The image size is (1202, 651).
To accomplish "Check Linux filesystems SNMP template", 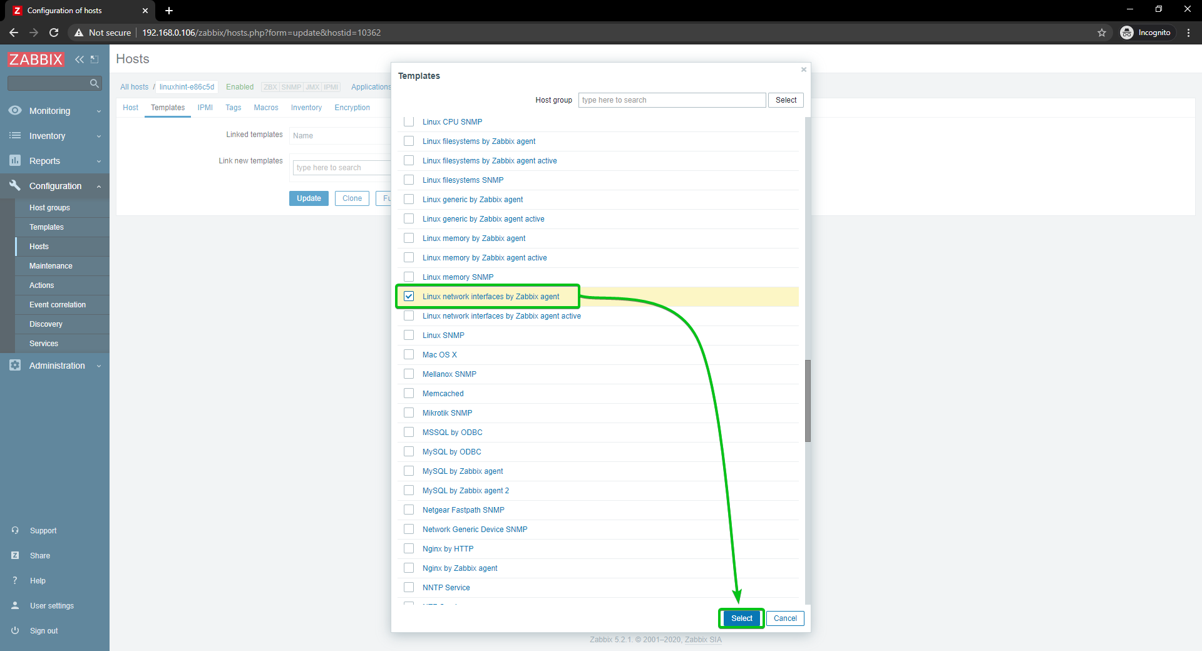I will point(409,180).
